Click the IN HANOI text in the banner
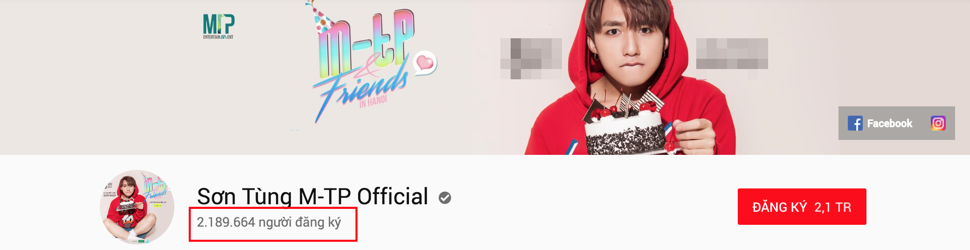 point(373,101)
